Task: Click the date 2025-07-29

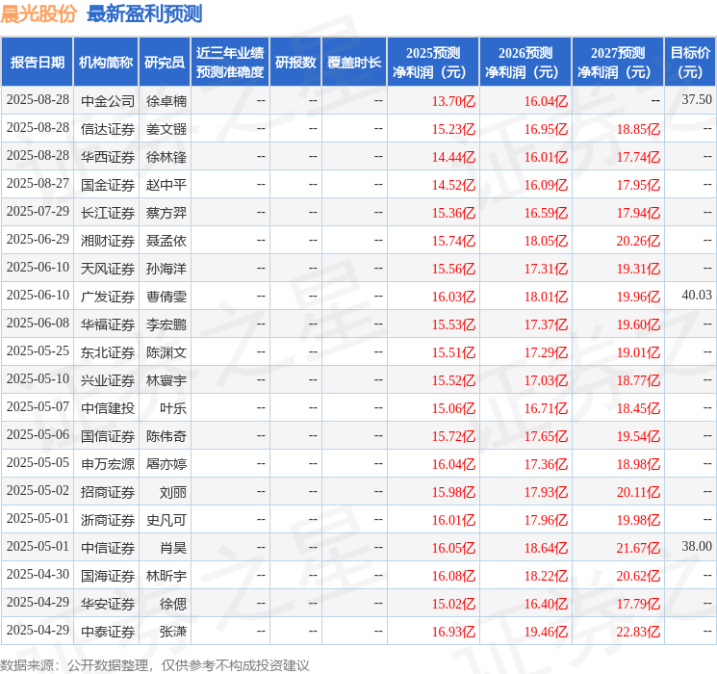Action: click(x=38, y=212)
